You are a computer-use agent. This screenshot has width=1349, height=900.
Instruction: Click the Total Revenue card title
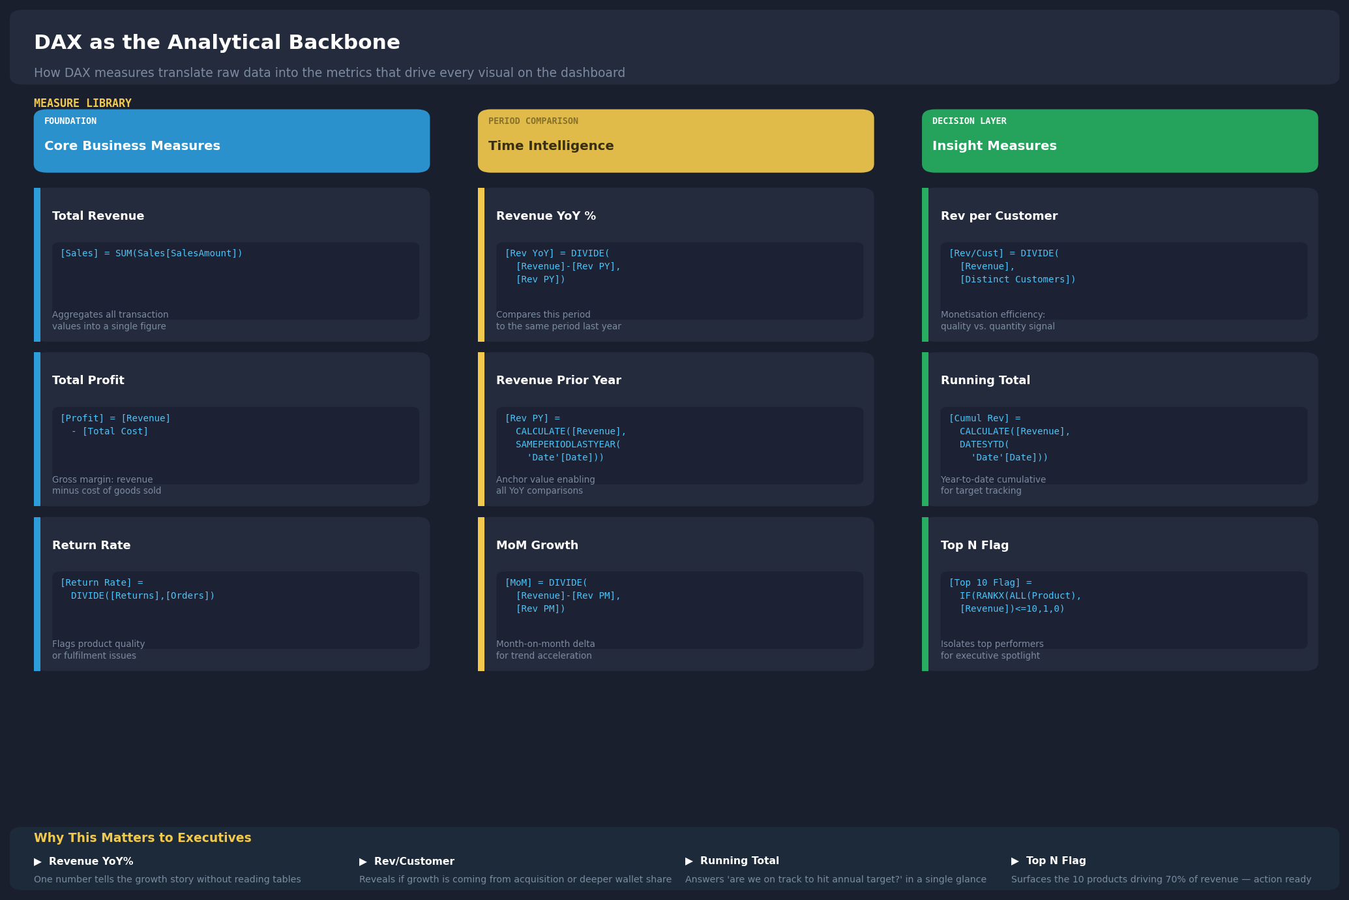98,216
